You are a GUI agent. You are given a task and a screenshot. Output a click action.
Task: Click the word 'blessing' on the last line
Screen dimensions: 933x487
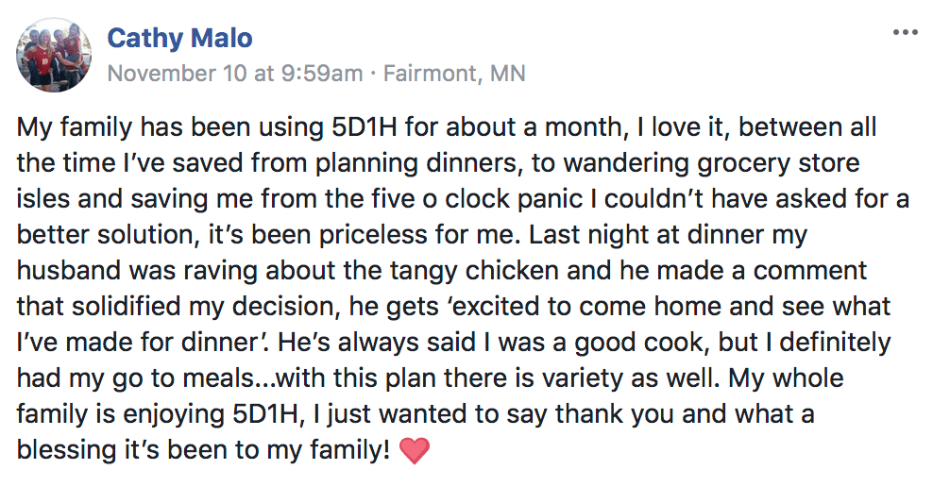point(67,451)
